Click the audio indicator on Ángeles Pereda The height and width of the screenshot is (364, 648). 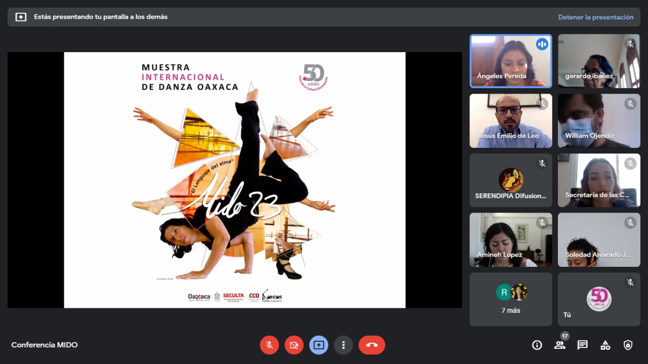click(542, 44)
